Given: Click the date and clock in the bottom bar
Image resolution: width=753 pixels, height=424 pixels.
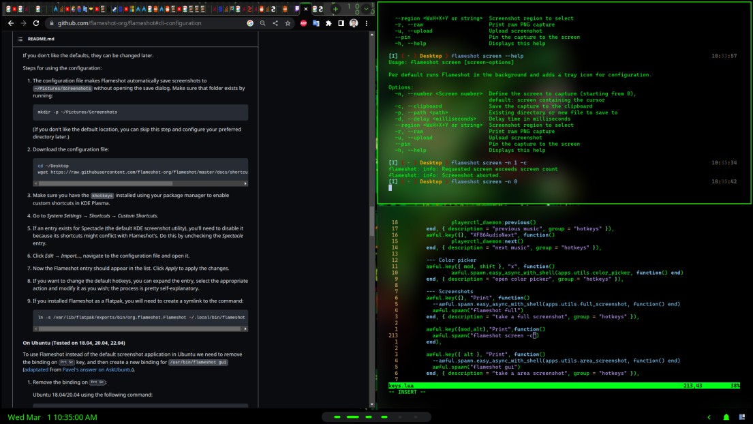Looking at the screenshot, I should 52,417.
